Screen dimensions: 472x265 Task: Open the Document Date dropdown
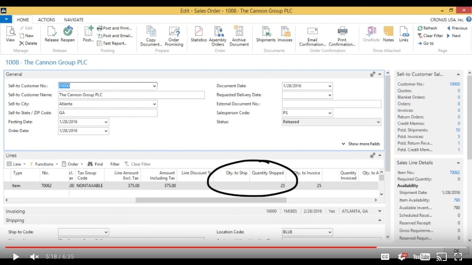[330, 86]
